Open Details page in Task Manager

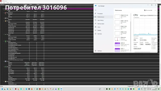click(x=104, y=30)
